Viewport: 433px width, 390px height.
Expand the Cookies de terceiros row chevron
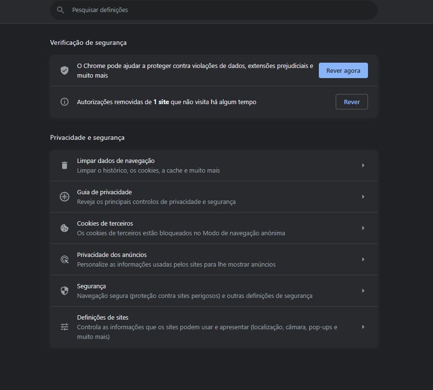(x=363, y=228)
